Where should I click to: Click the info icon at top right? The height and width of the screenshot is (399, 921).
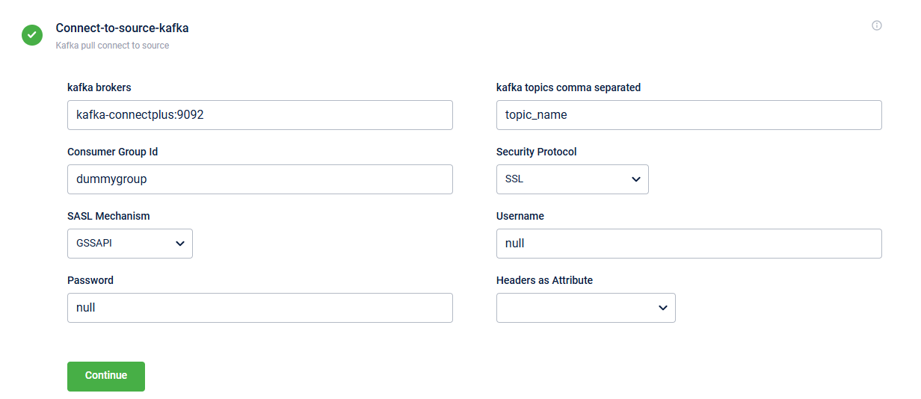(877, 25)
